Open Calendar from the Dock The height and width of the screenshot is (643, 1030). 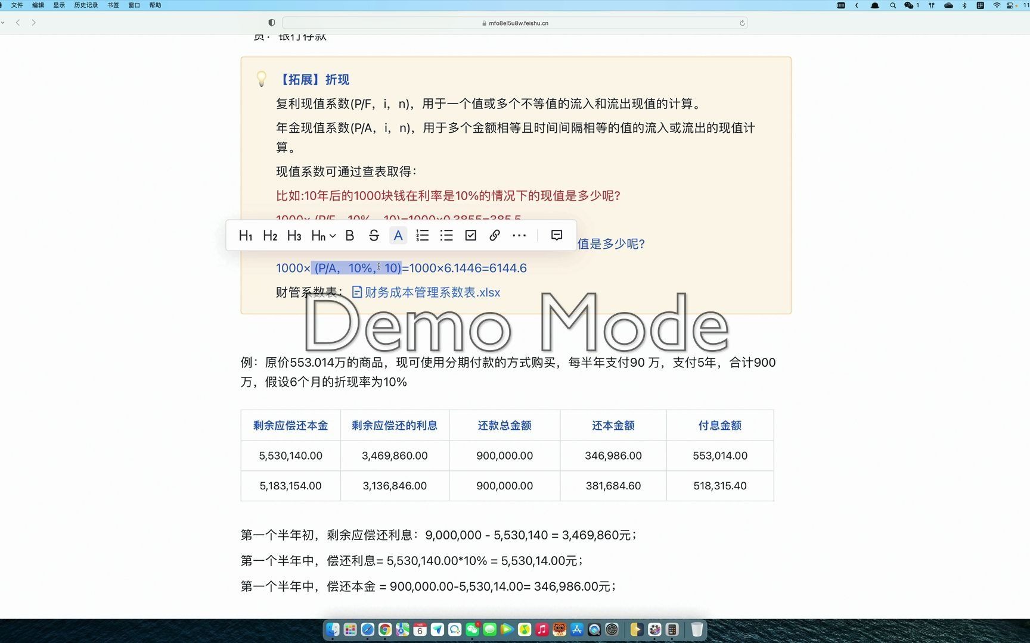(x=420, y=629)
